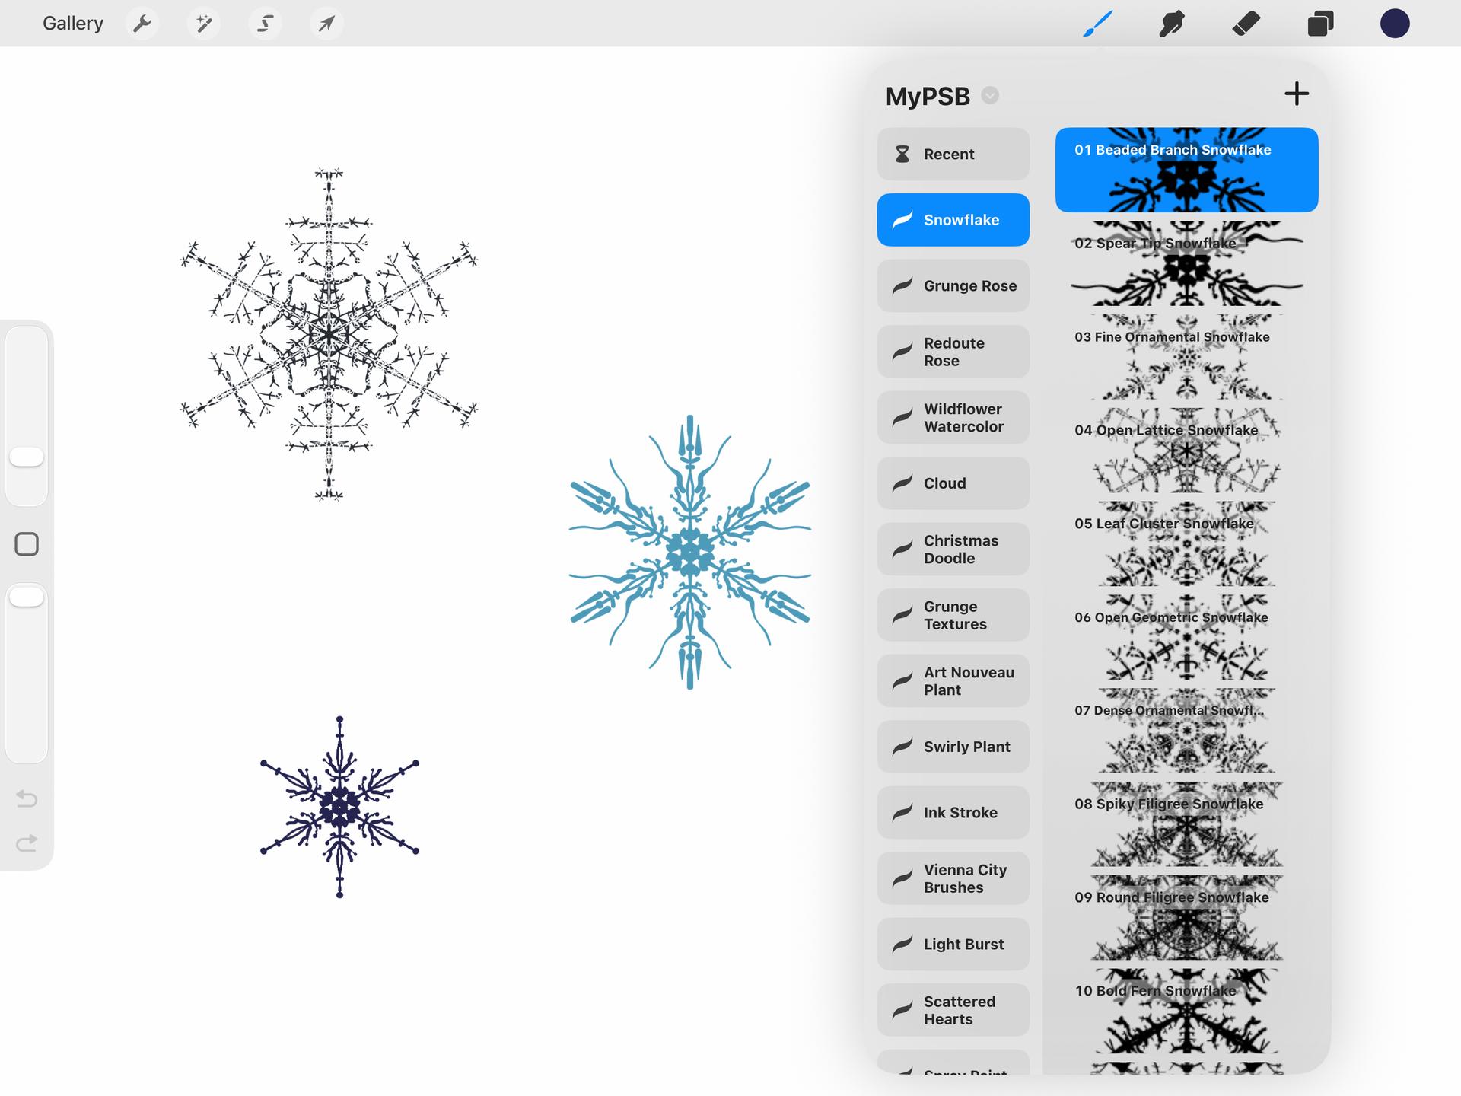Select 10 Bold Fern Snowflake brush
Viewport: 1461px width, 1096px height.
[x=1186, y=1011]
